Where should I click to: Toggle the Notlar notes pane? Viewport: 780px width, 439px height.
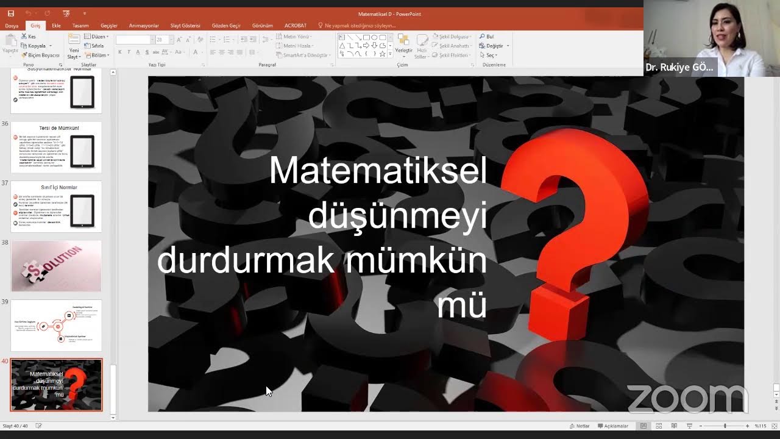coord(580,426)
